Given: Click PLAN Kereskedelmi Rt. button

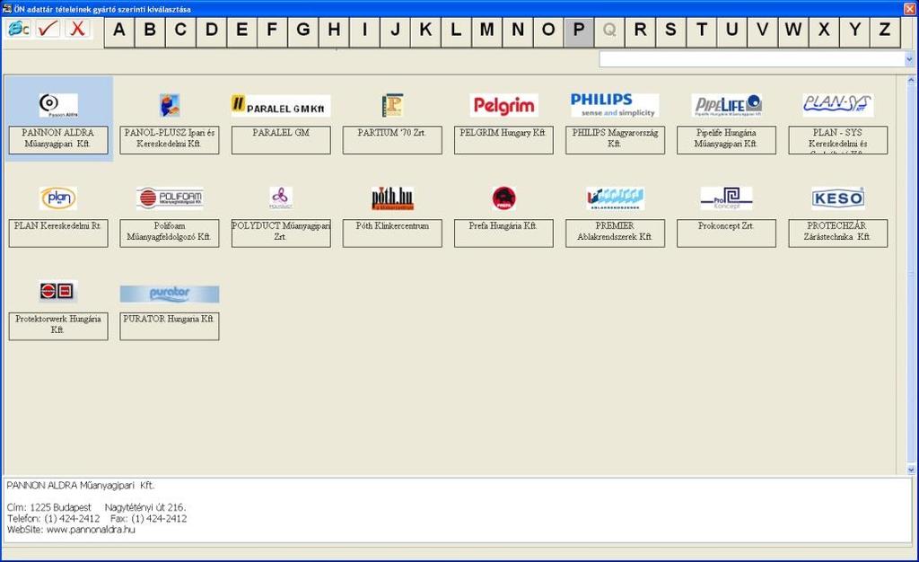Looking at the screenshot, I should (58, 233).
